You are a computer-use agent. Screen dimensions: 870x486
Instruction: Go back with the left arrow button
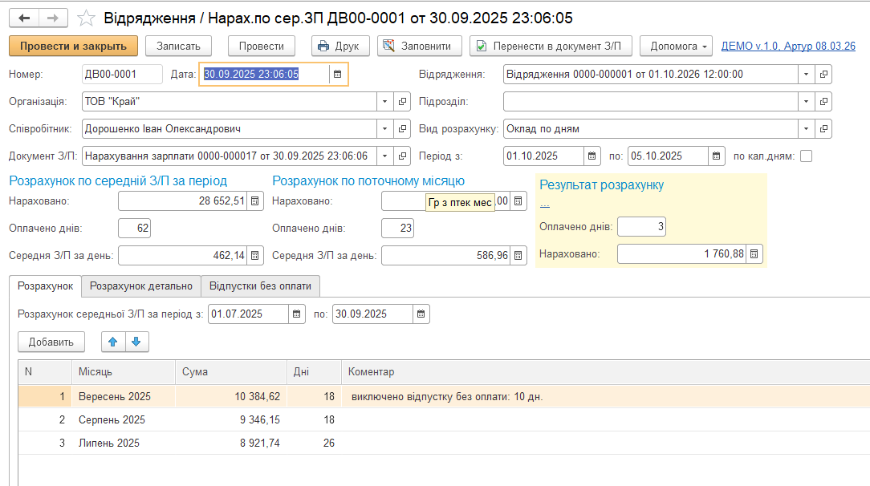click(25, 18)
